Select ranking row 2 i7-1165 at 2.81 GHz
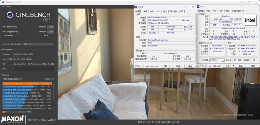 tap(27, 87)
